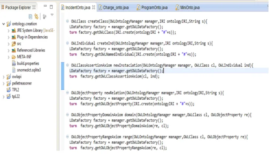The width and height of the screenshot is (269, 156).
Task: Fold the domain method
Action: pyautogui.click(x=68, y=114)
